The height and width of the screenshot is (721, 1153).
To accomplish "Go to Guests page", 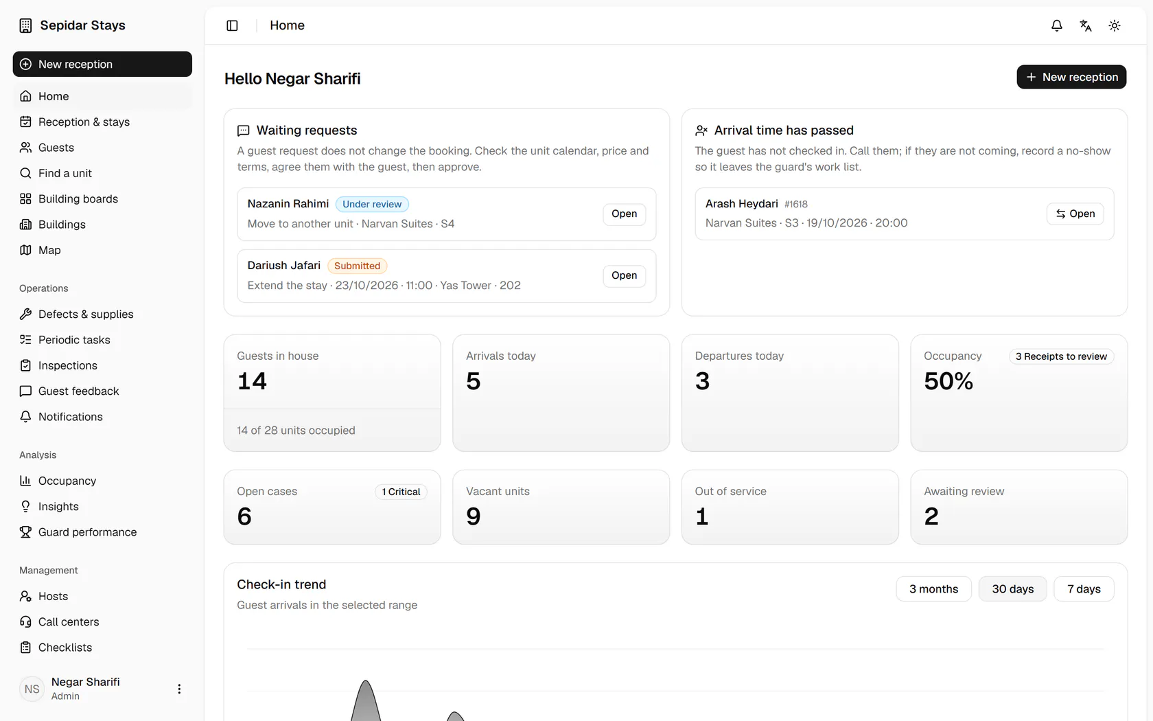I will click(x=102, y=148).
